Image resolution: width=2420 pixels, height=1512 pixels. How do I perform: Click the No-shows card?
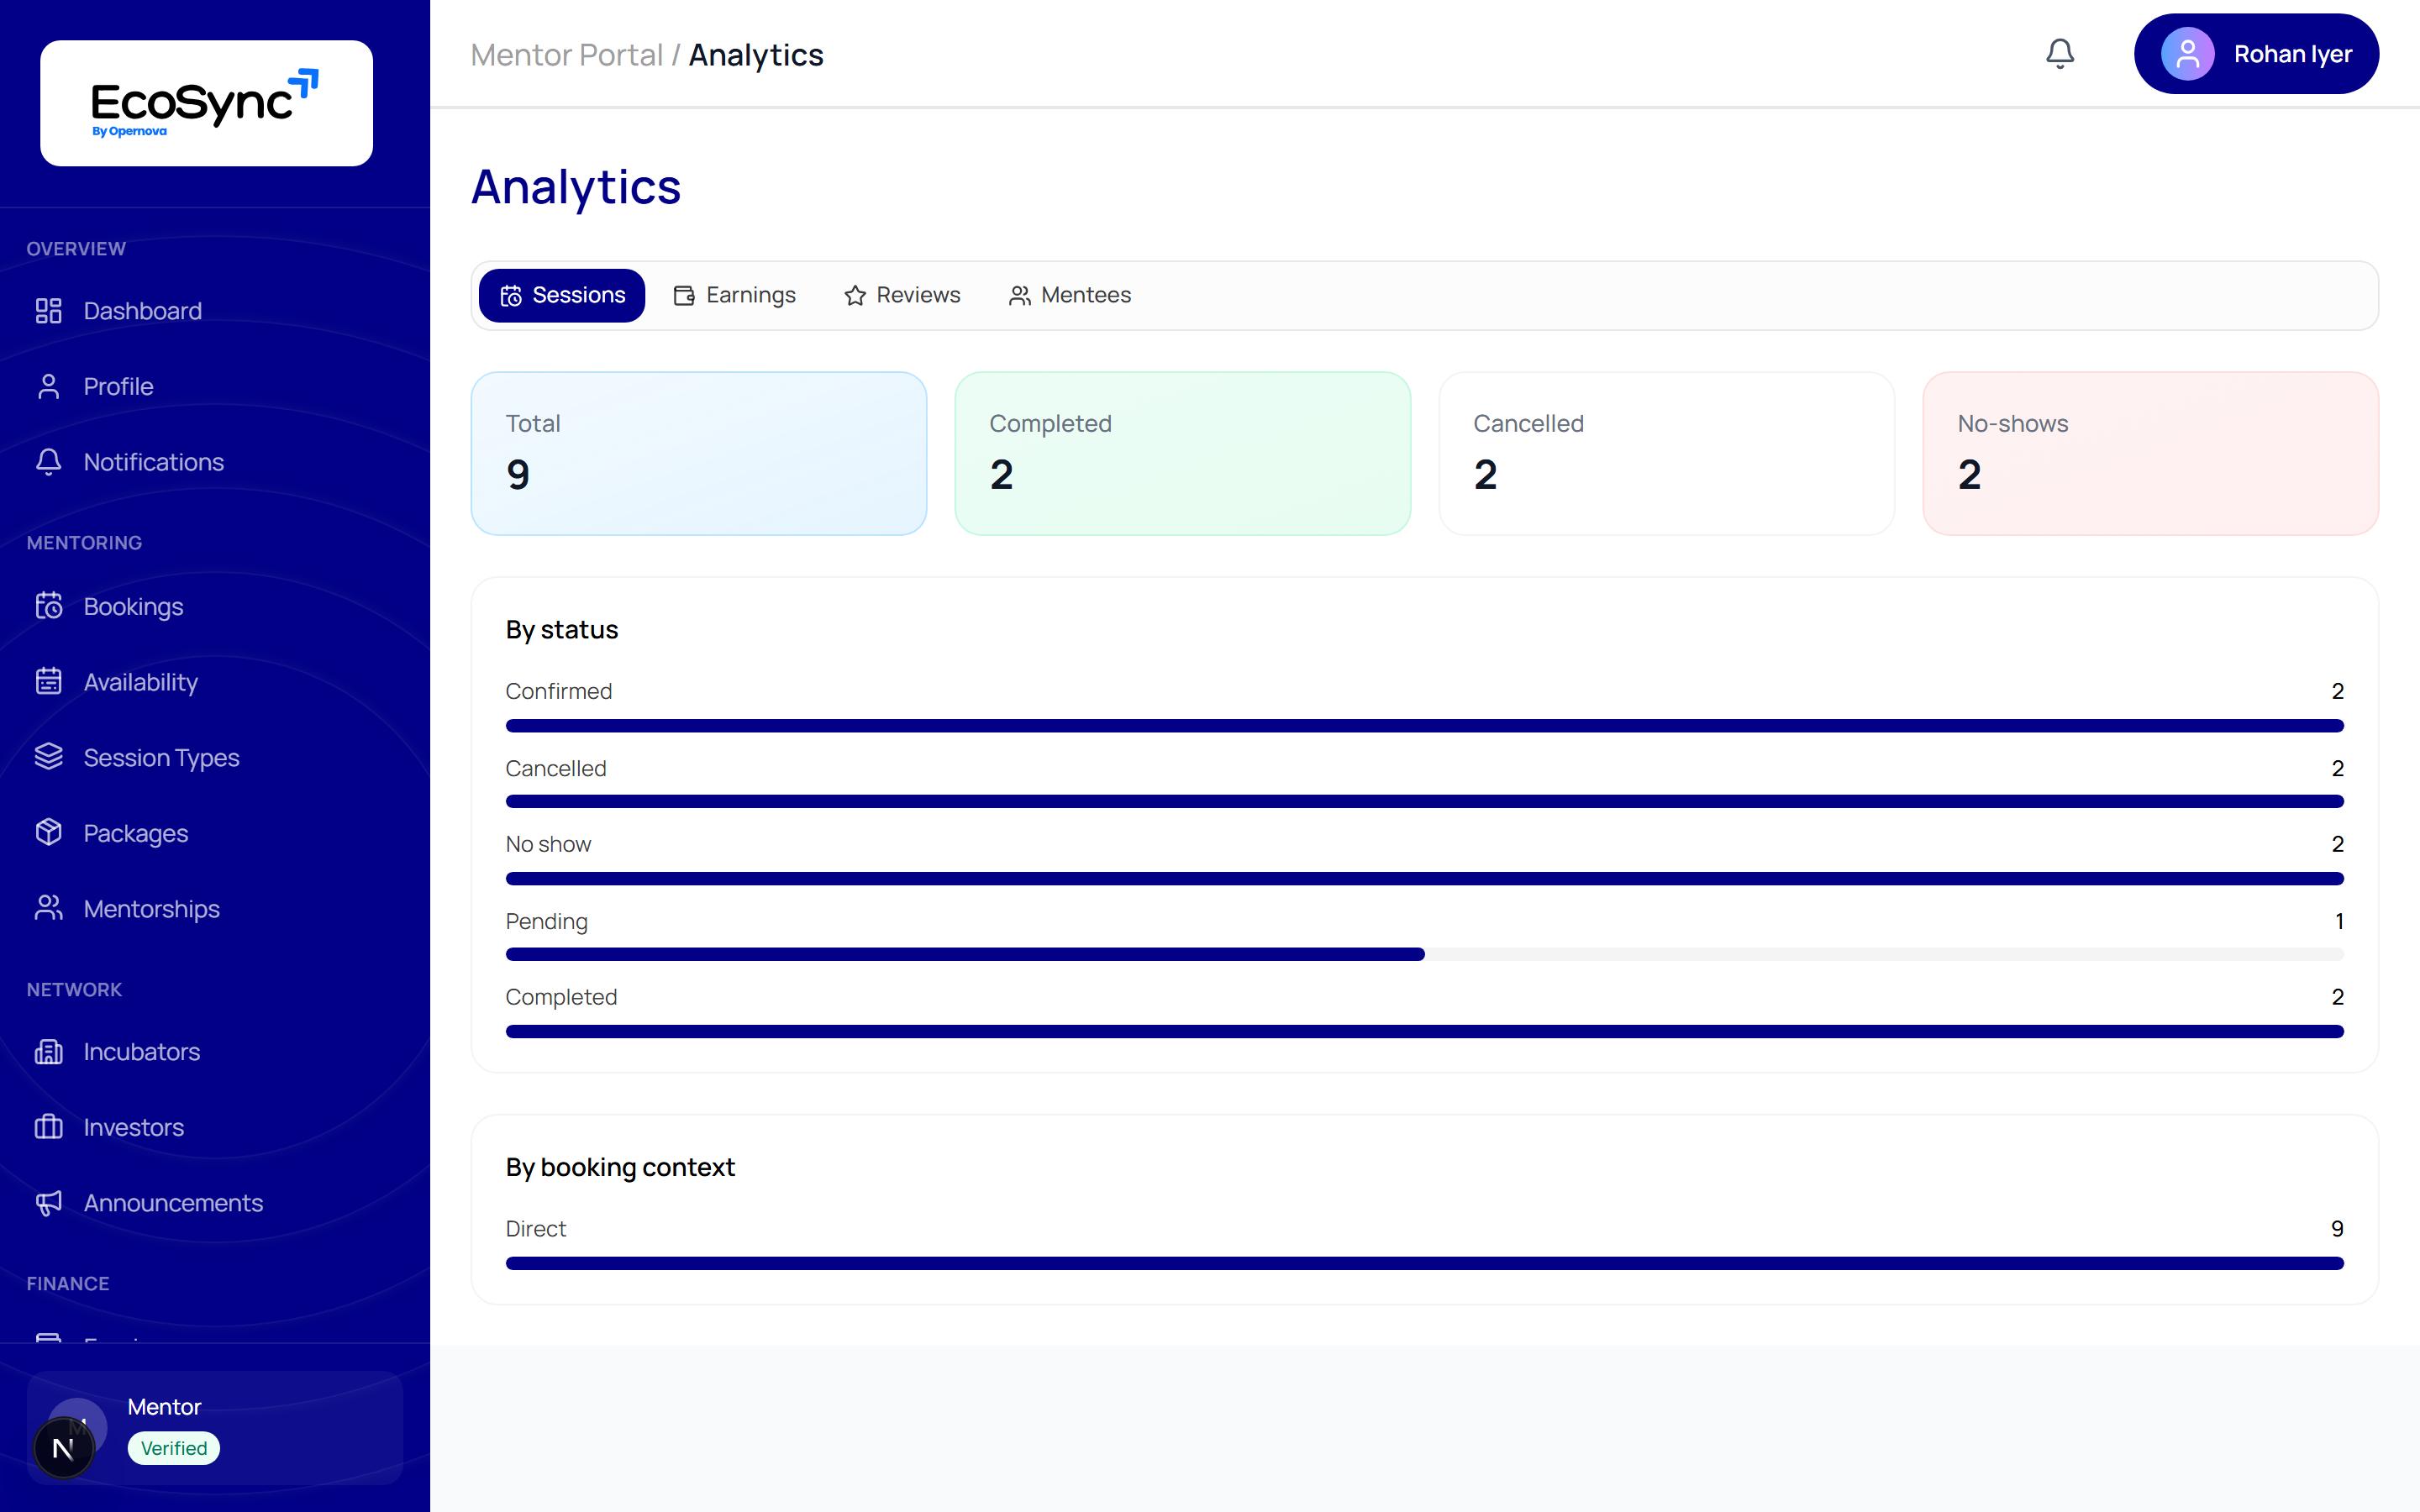tap(2150, 453)
